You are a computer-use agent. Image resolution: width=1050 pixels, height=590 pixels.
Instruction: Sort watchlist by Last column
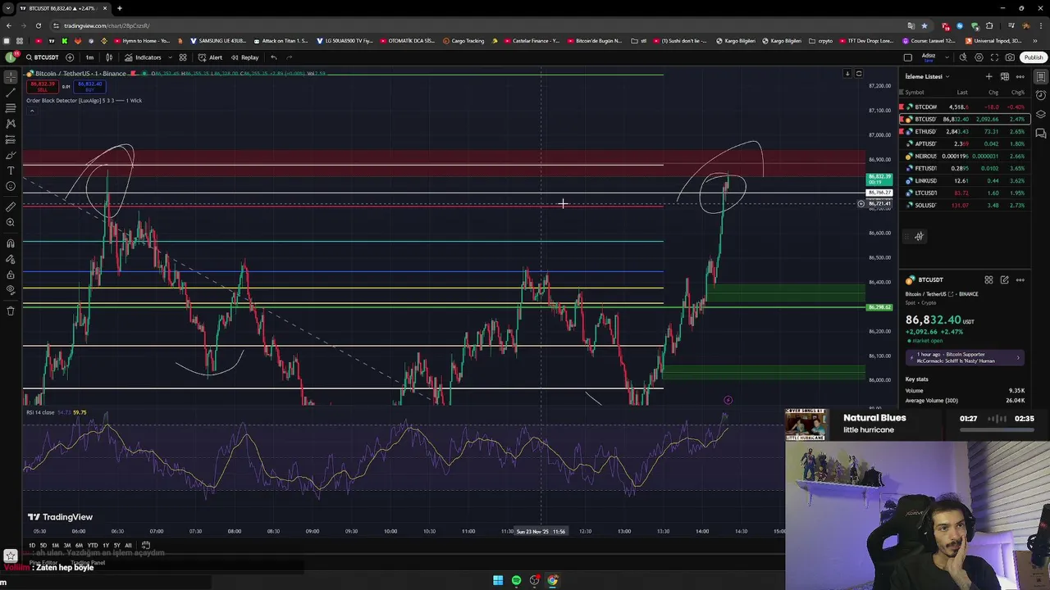[962, 92]
